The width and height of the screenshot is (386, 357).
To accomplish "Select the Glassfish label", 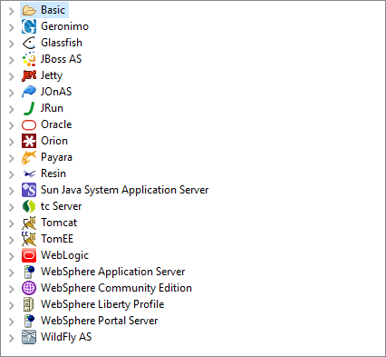I will [62, 43].
